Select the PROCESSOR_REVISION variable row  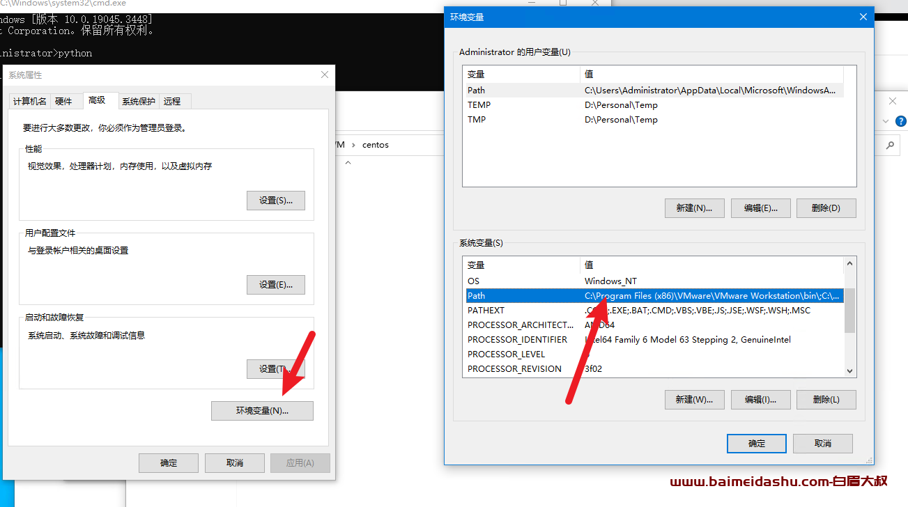pos(654,369)
